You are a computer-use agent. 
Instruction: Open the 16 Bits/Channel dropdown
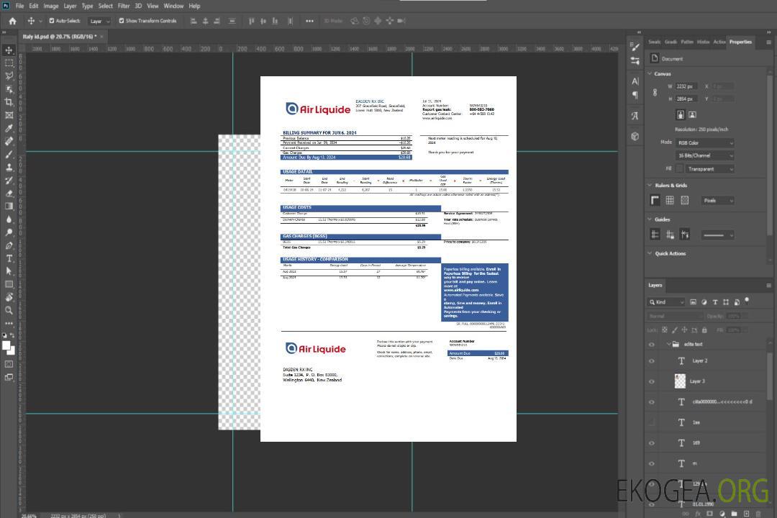(704, 155)
